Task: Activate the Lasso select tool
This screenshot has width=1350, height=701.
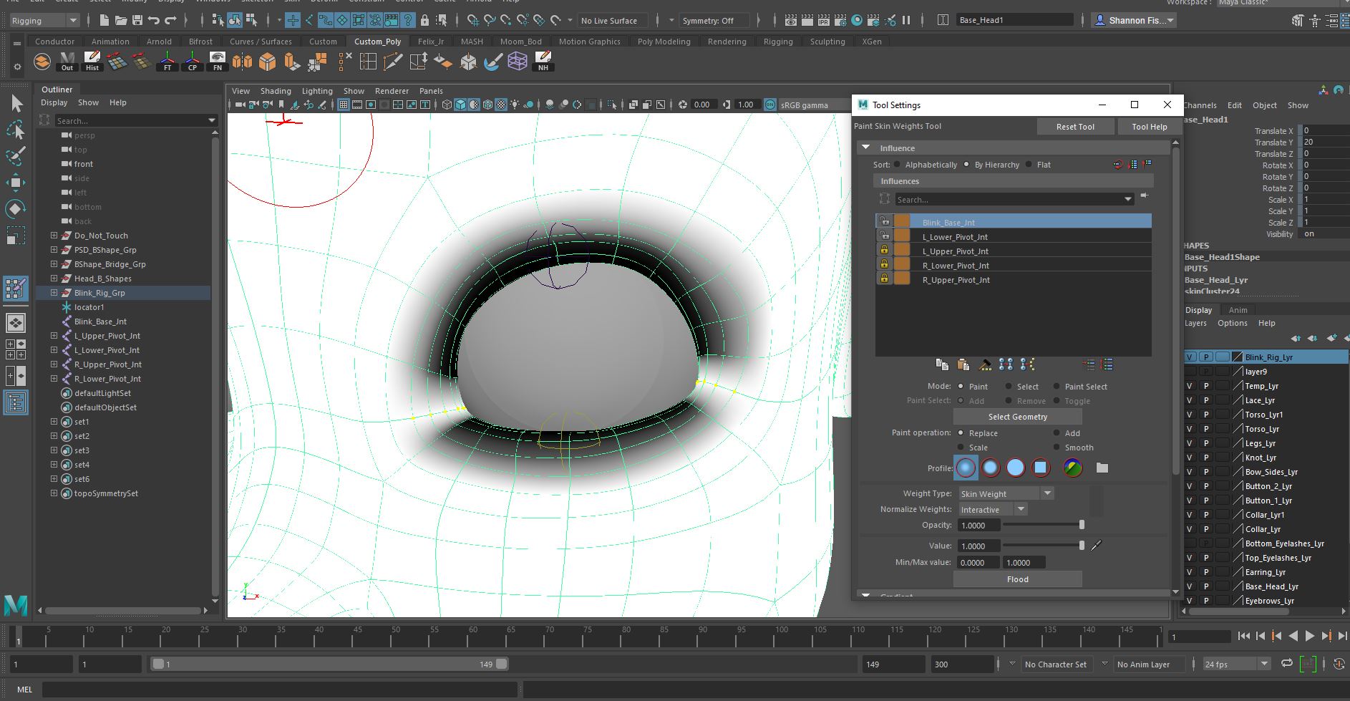Action: point(16,130)
